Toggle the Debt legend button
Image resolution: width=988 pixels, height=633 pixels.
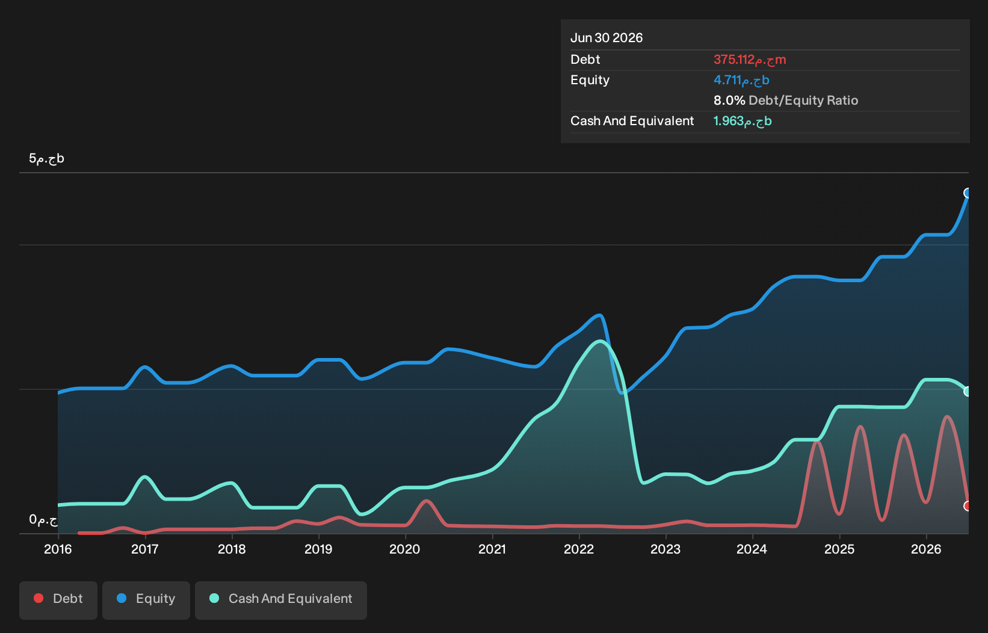coord(58,600)
